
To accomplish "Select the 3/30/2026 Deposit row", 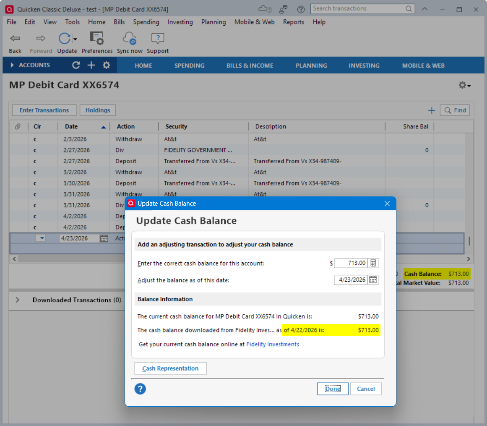I will click(x=237, y=183).
